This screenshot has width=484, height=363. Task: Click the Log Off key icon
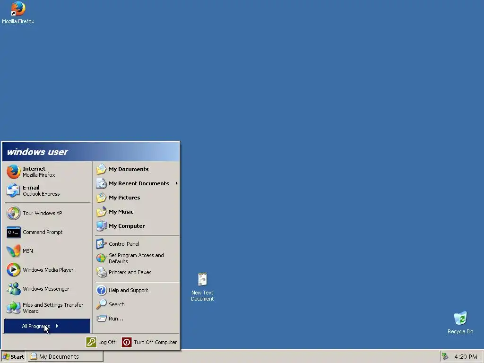click(x=91, y=342)
